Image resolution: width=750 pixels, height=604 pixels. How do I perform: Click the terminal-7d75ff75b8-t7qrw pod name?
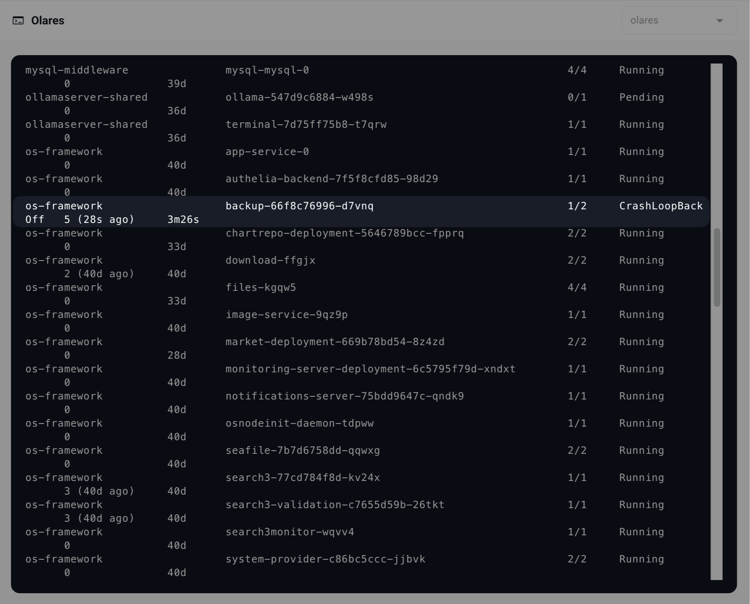click(x=306, y=124)
